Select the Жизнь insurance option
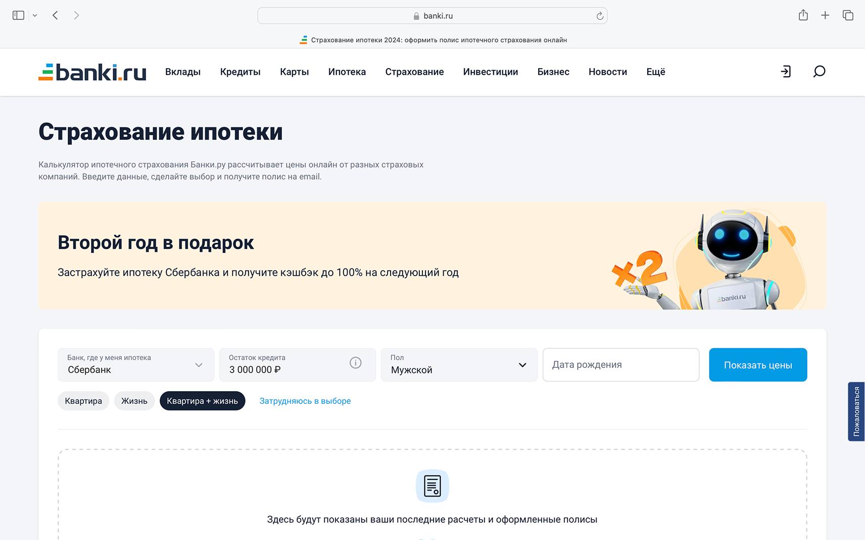The height and width of the screenshot is (540, 865). pos(134,401)
